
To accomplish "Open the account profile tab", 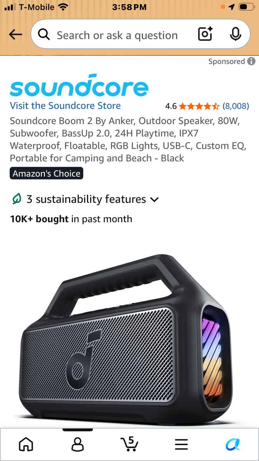I will click(78, 445).
